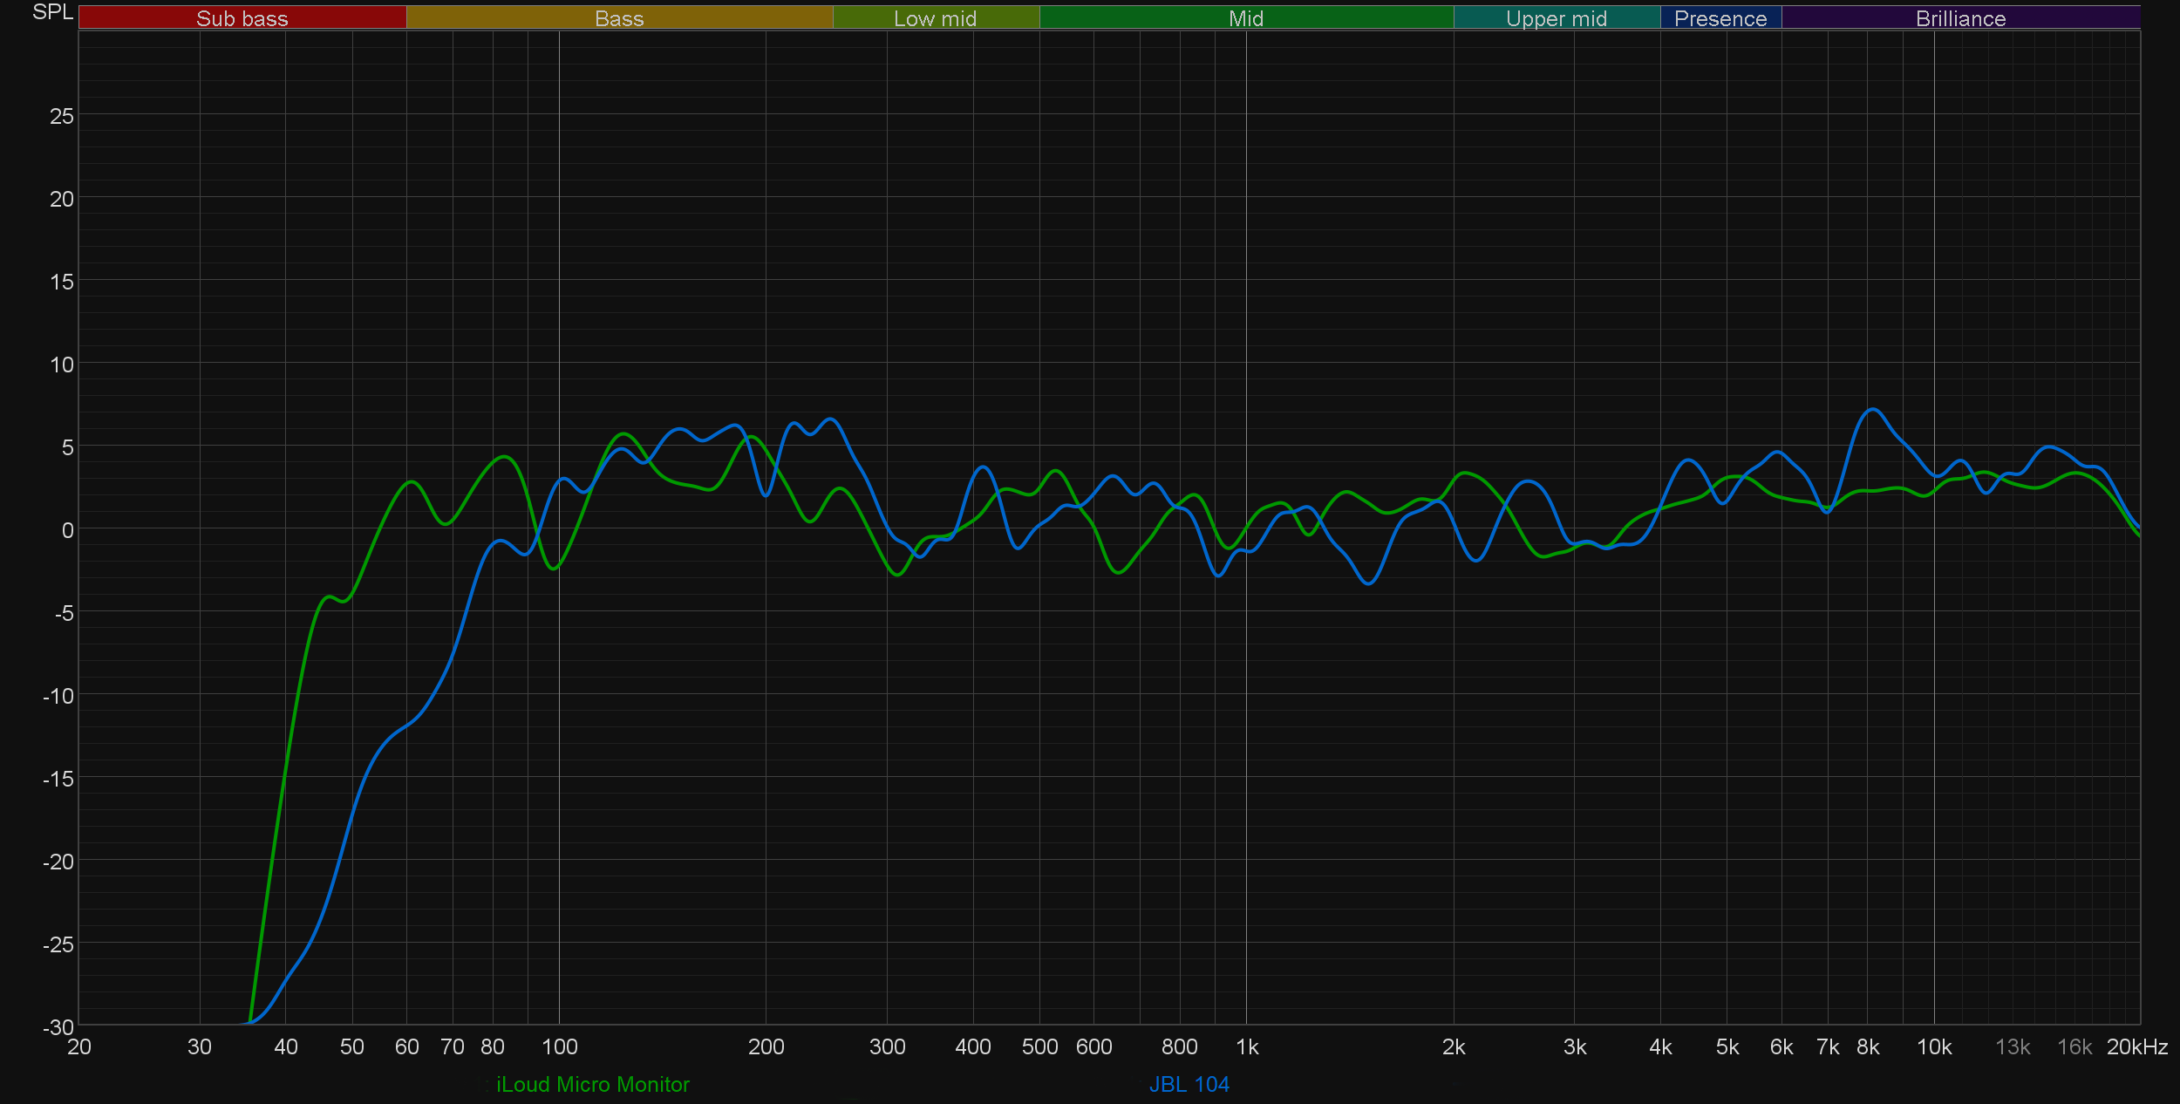Click the iLoud Micro Monitor legend label

pyautogui.click(x=592, y=1084)
